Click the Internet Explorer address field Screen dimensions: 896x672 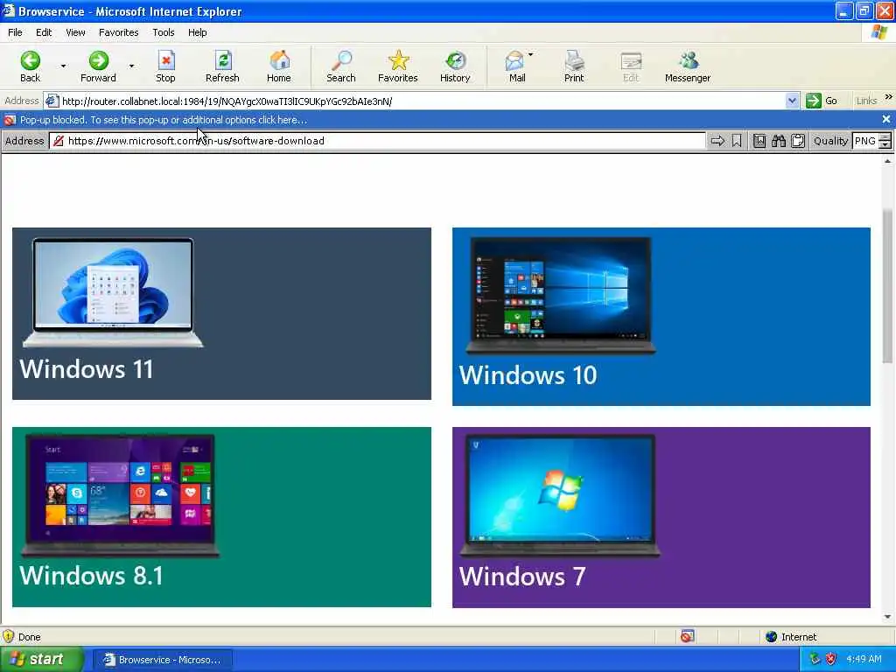click(421, 101)
